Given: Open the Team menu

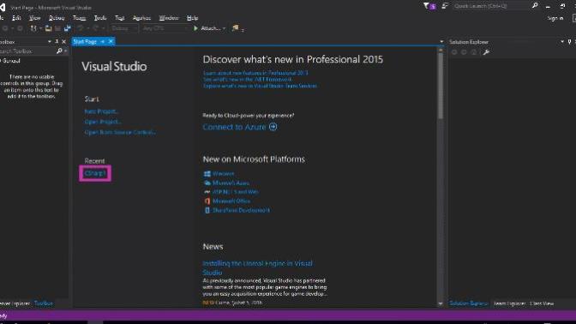Looking at the screenshot, I should pos(79,18).
